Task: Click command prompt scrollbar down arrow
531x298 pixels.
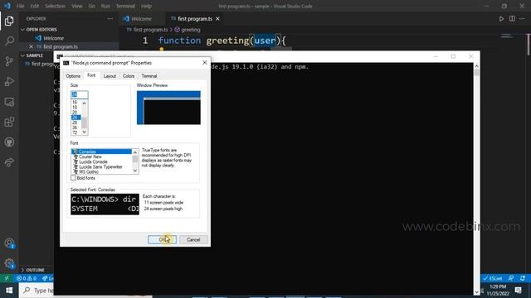Action: 476,292
